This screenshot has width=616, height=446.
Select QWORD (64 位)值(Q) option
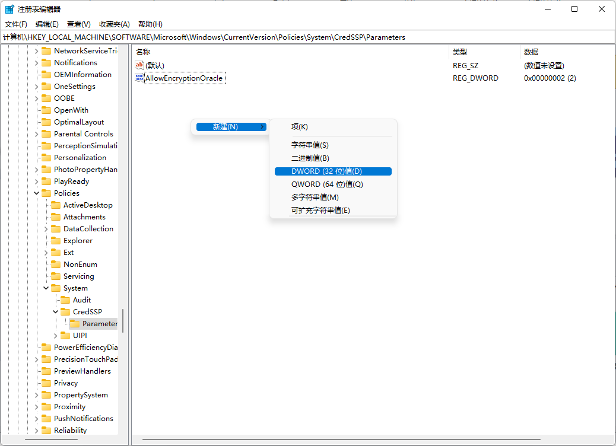(327, 184)
